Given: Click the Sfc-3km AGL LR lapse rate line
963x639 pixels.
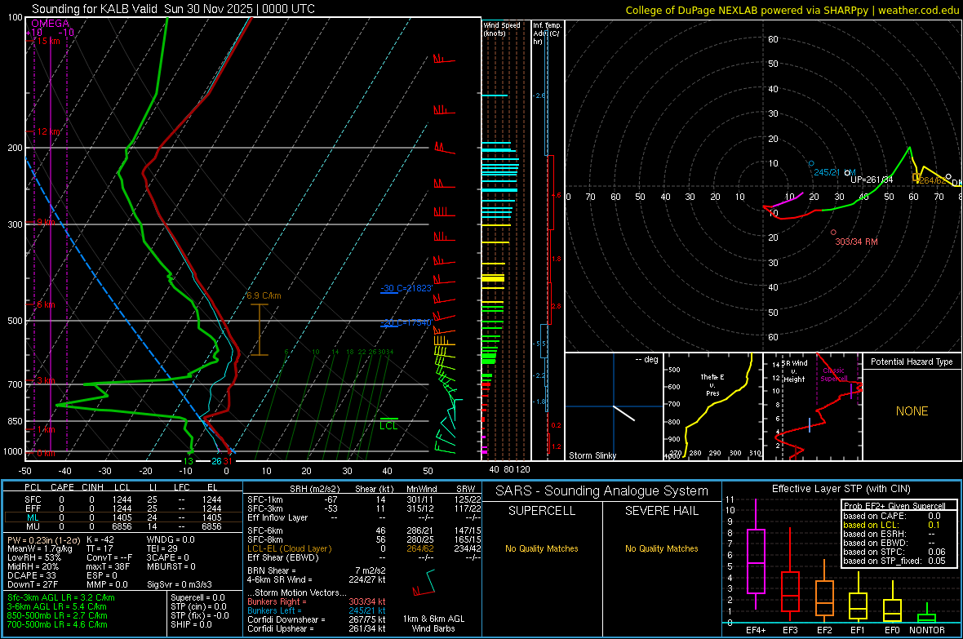Looking at the screenshot, I should (x=61, y=597).
